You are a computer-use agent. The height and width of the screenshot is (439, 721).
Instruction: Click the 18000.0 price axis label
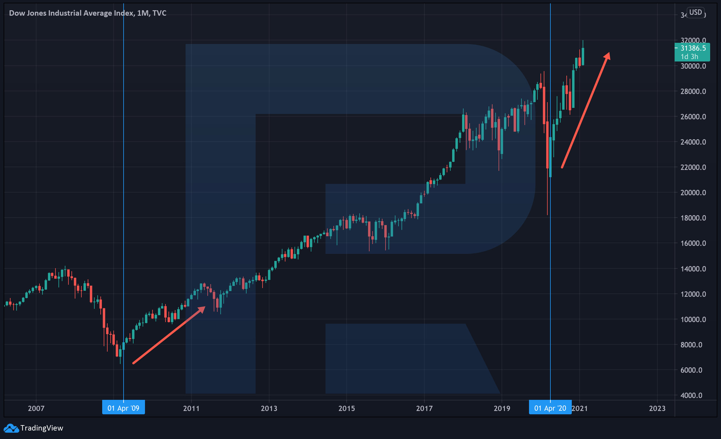693,218
